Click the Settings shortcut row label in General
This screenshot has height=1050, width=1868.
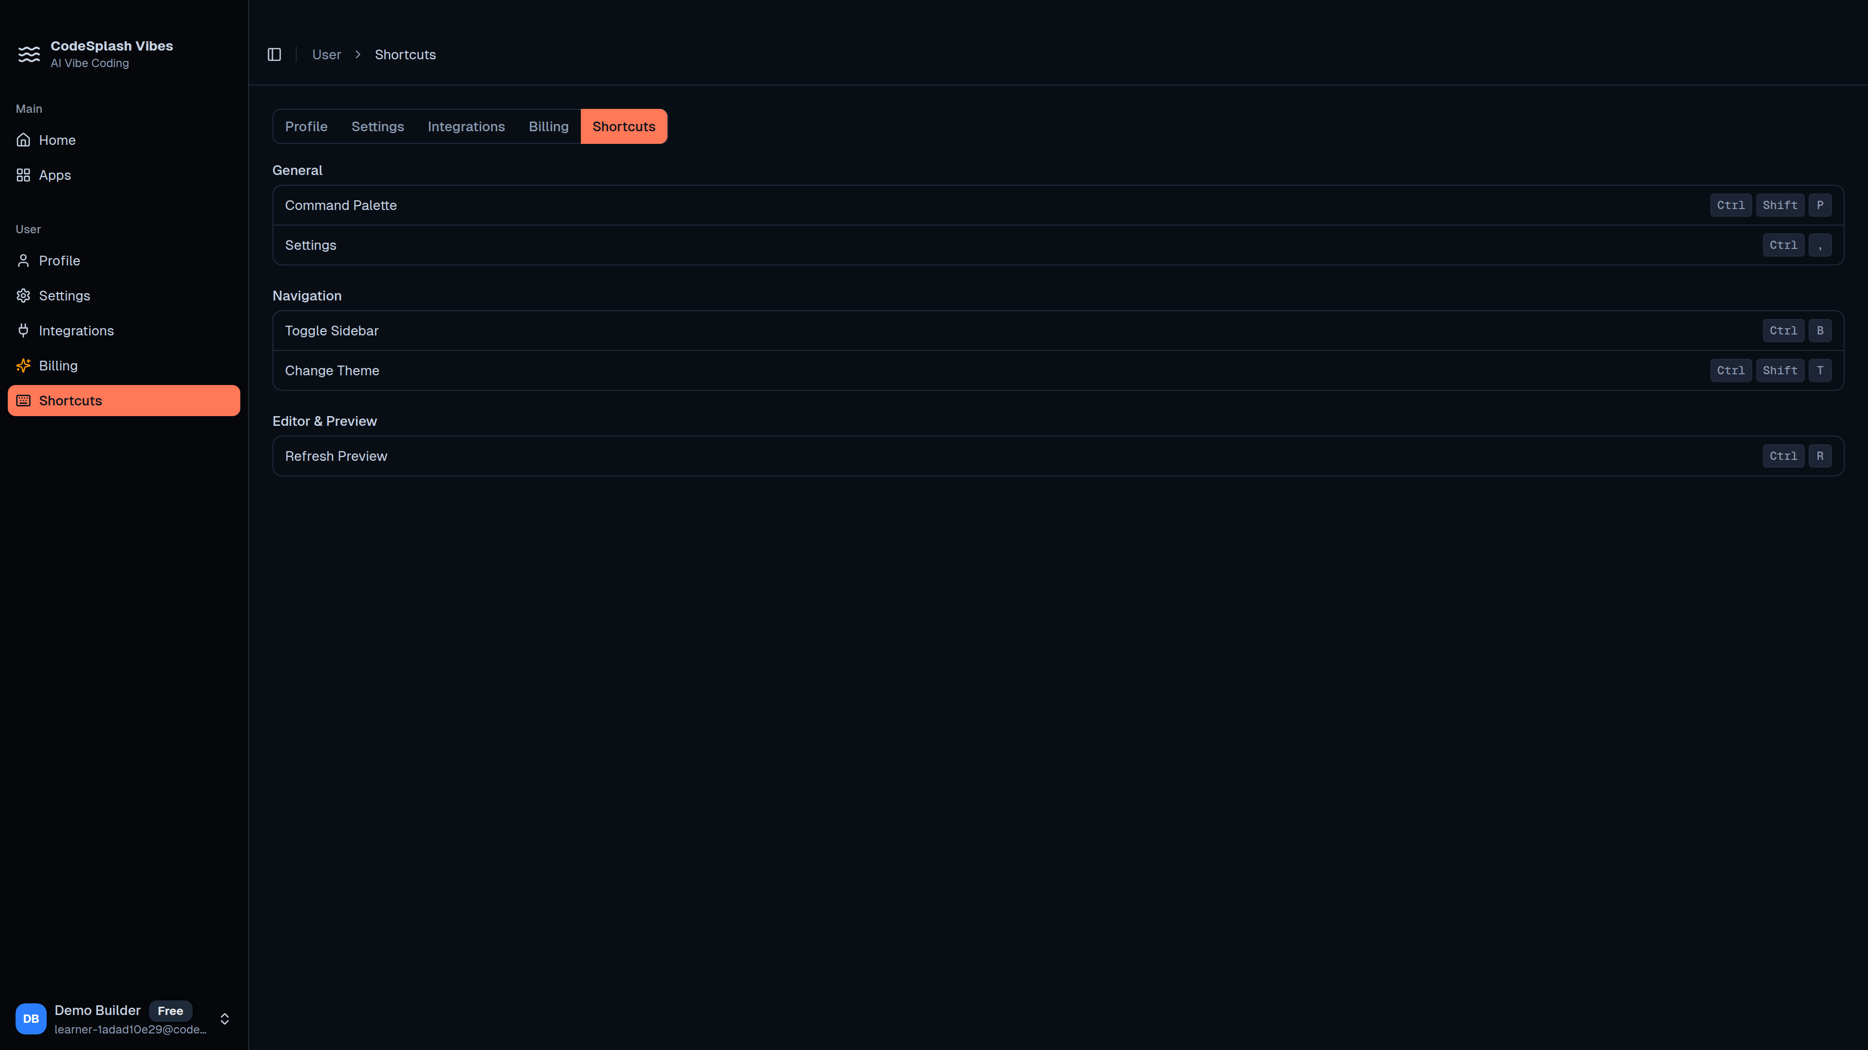(310, 245)
